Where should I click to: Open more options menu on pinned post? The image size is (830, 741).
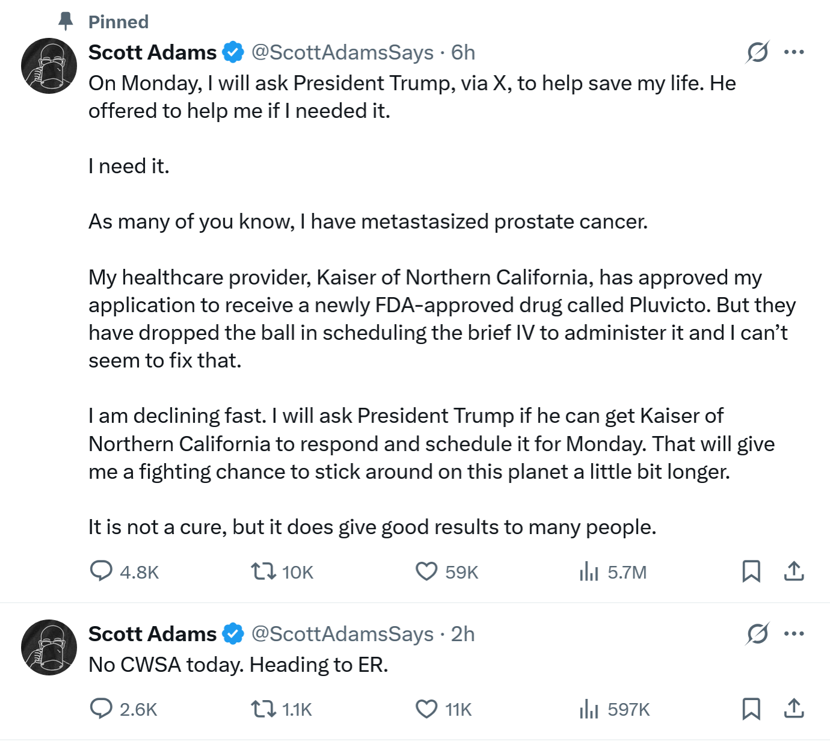[x=794, y=52]
